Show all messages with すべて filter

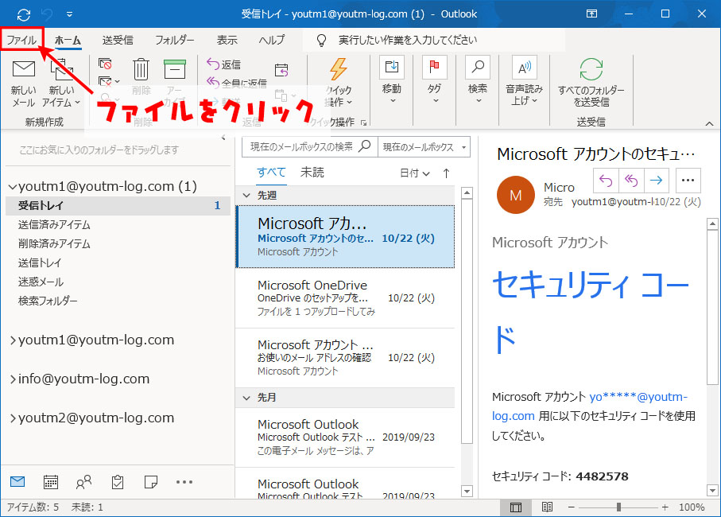pyautogui.click(x=271, y=173)
